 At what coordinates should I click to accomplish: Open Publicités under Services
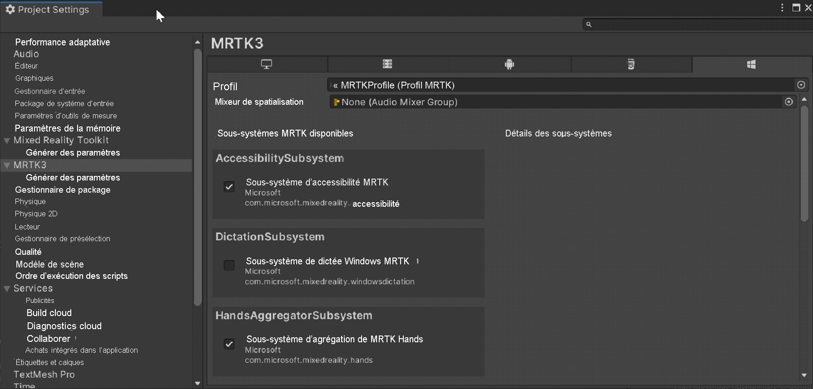(40, 301)
